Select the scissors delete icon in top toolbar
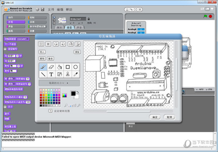Screen dimensions: 218x152 [x=131, y=9]
